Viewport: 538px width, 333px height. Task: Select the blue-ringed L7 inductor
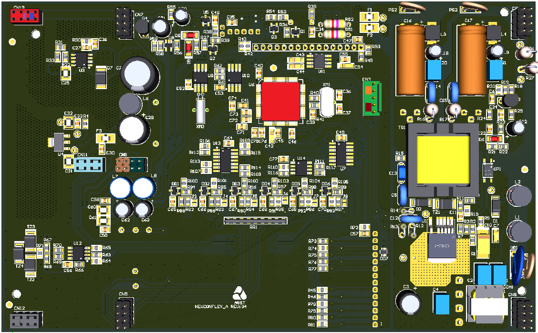coord(120,188)
